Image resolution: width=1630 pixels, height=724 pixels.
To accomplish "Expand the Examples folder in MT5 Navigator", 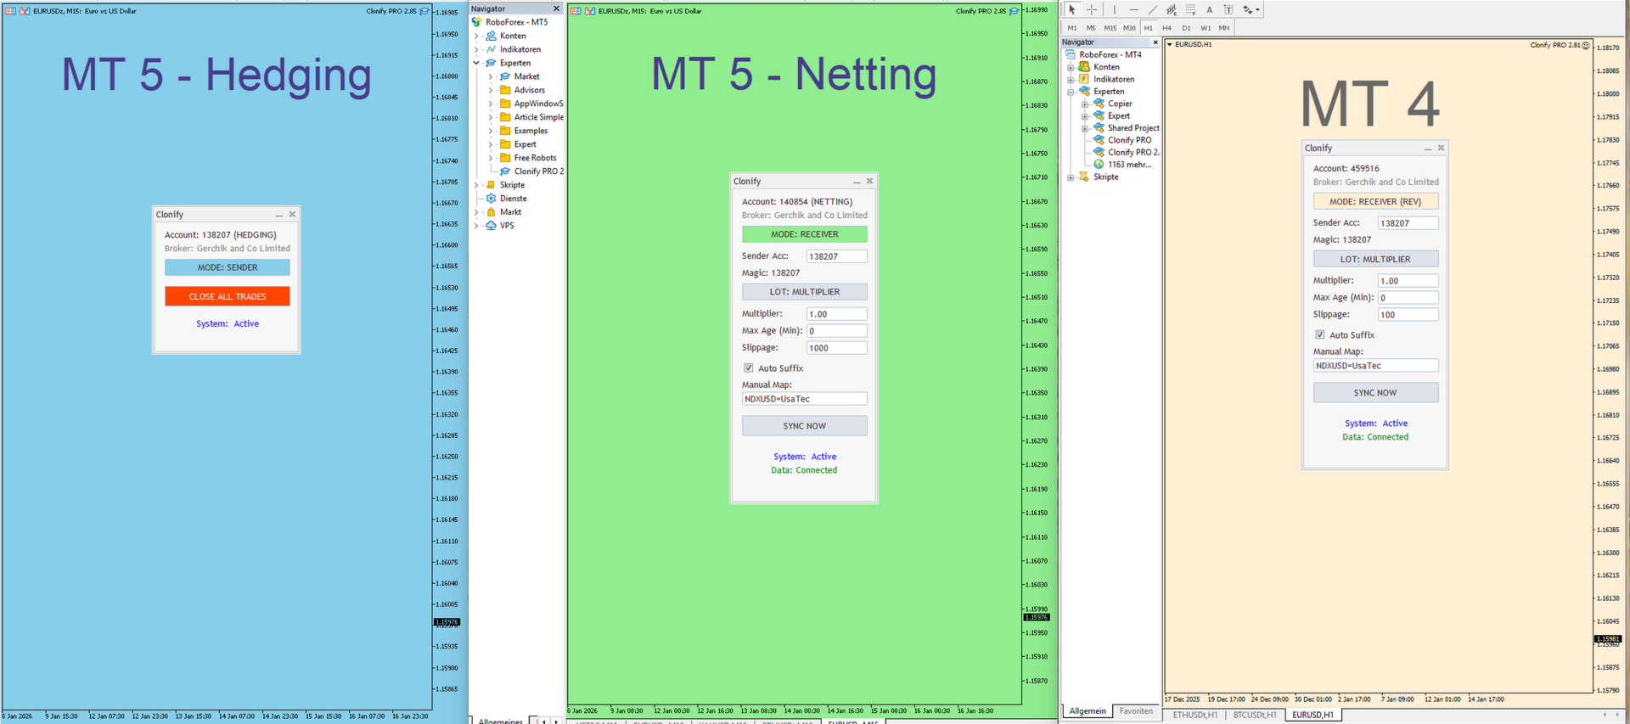I will pos(491,131).
